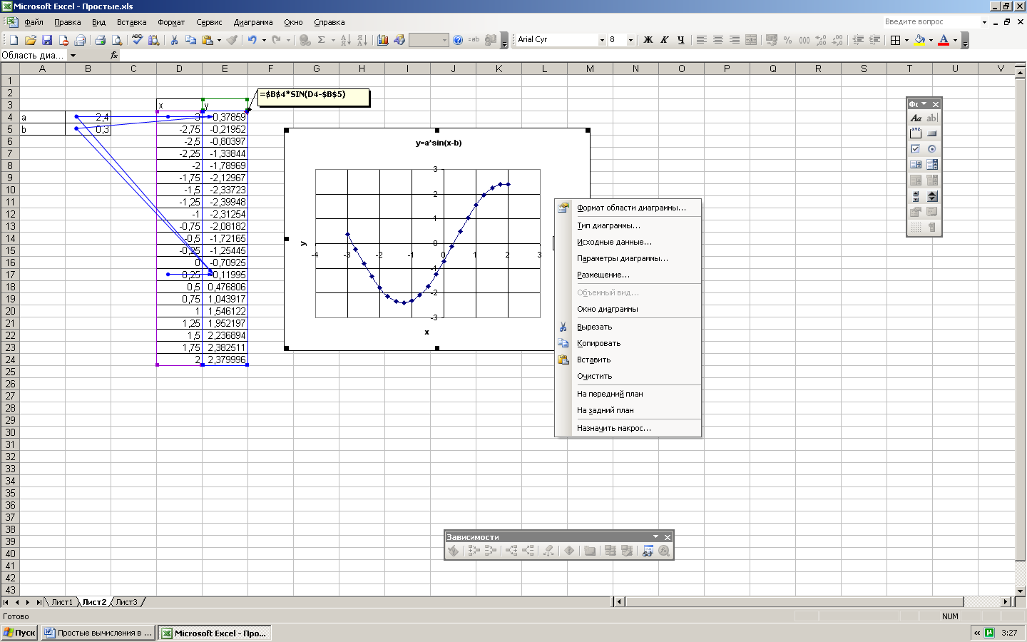Screen dimensions: 1027x642
Task: Open paste options dropdown arrow
Action: (x=219, y=40)
